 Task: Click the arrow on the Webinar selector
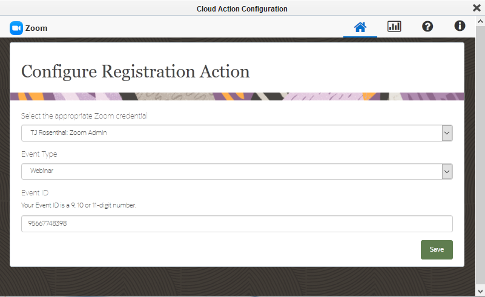click(447, 172)
